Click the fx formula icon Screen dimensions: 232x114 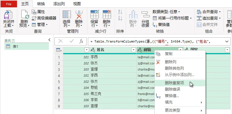pos(81,41)
